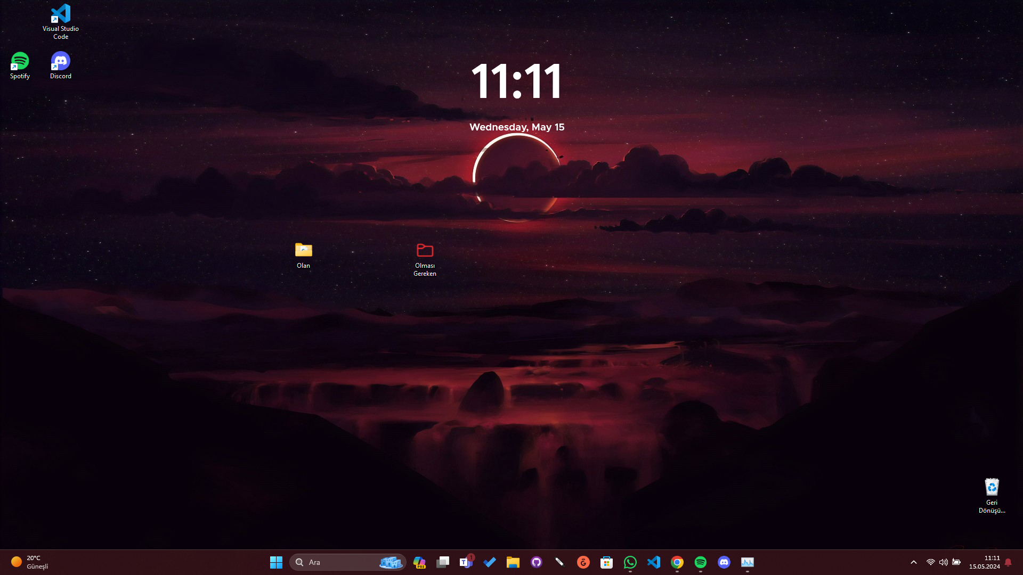Open WhatsApp from taskbar
This screenshot has height=575, width=1023.
pyautogui.click(x=630, y=562)
